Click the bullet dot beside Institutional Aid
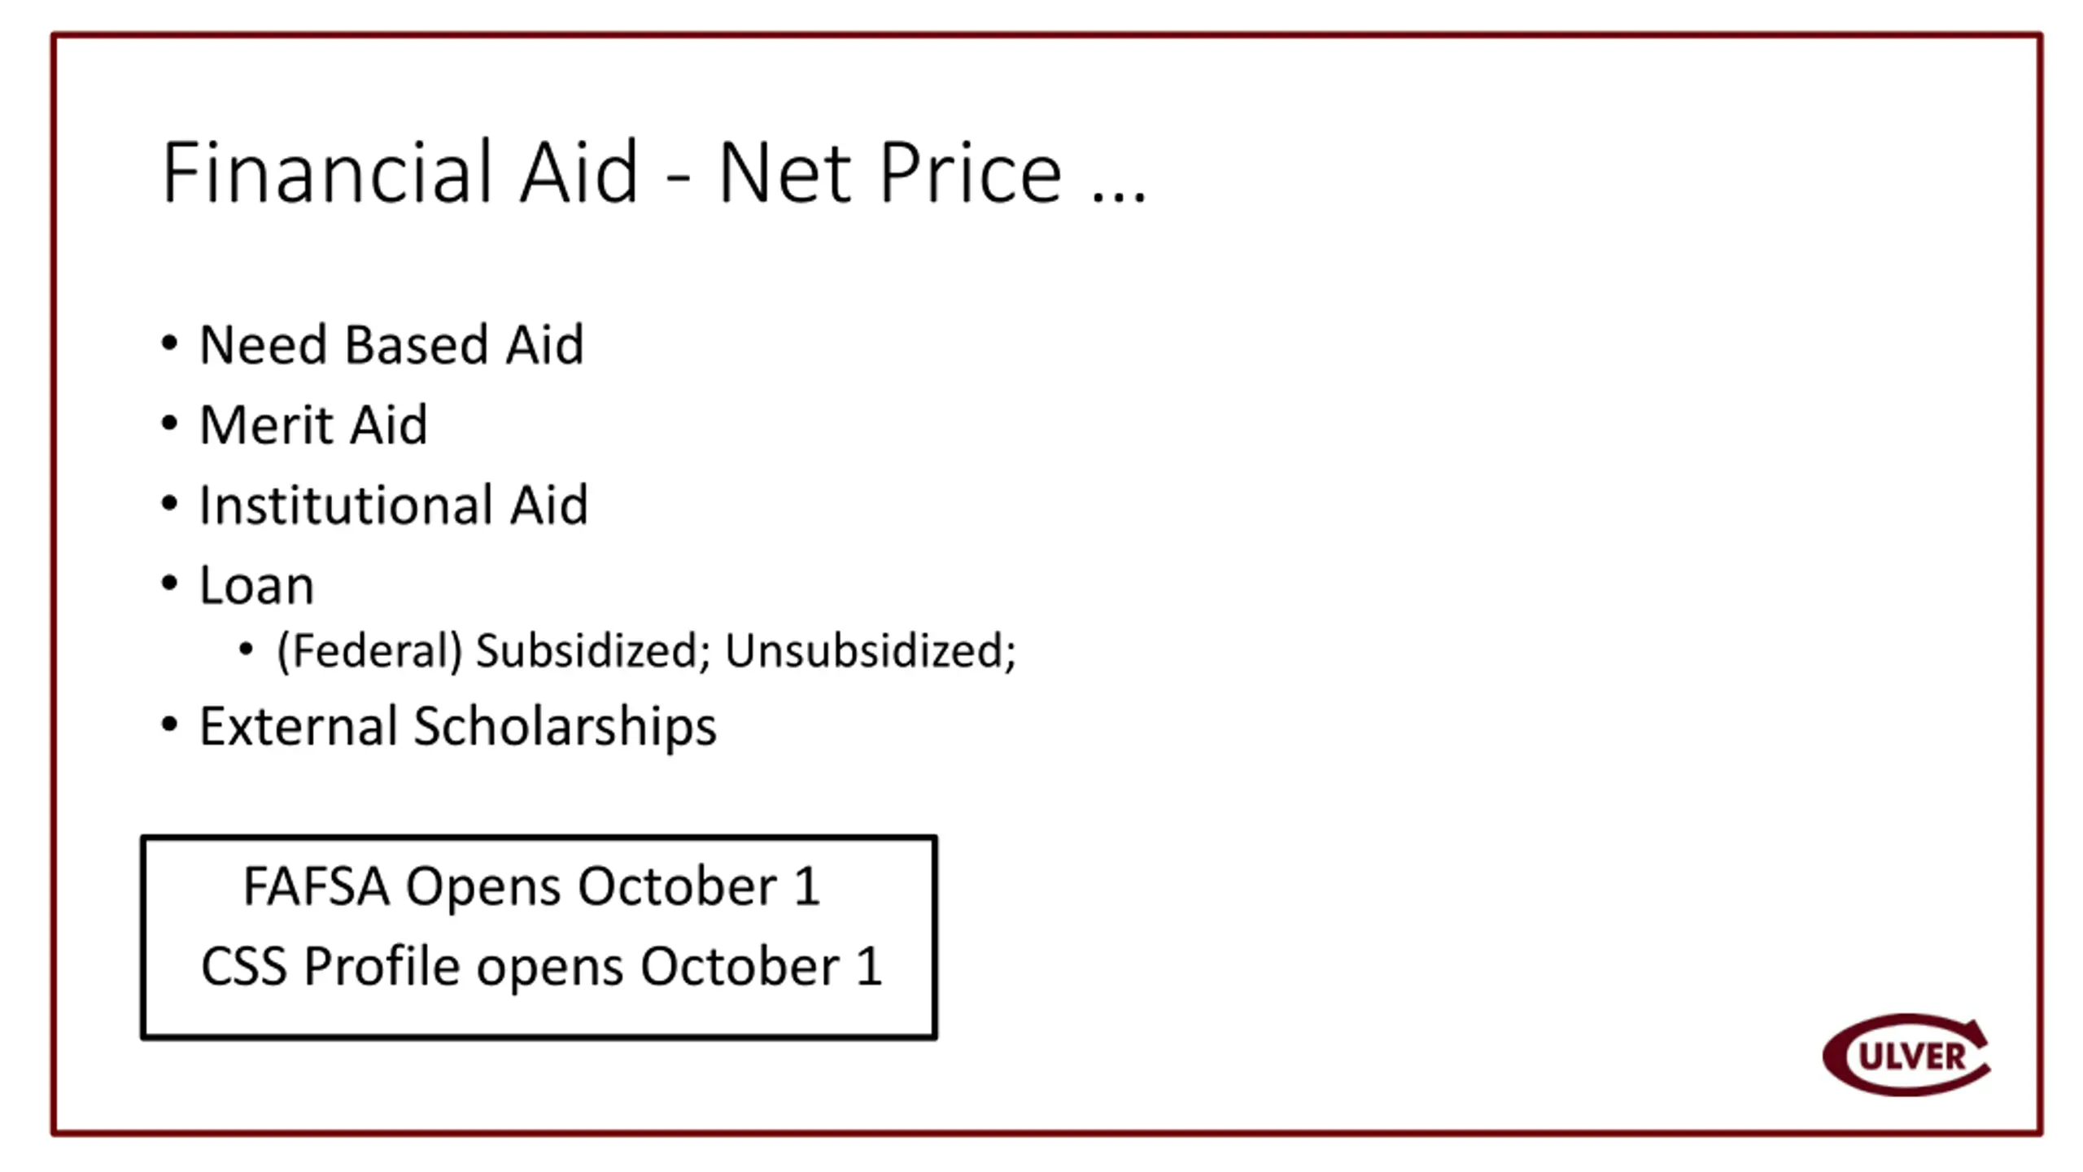 169,504
